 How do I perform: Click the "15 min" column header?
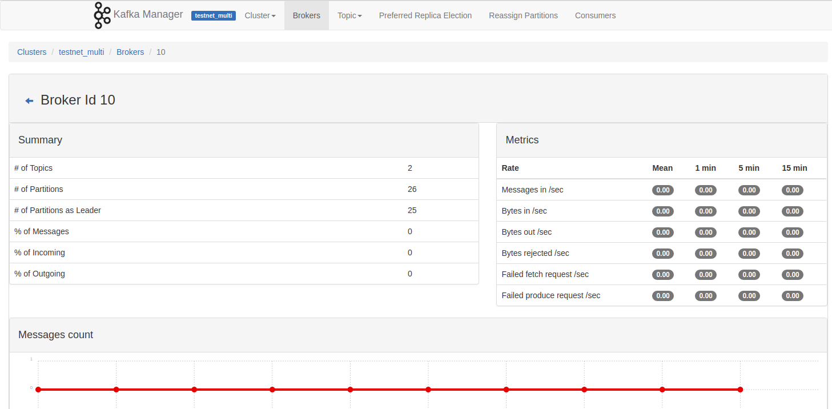(794, 168)
